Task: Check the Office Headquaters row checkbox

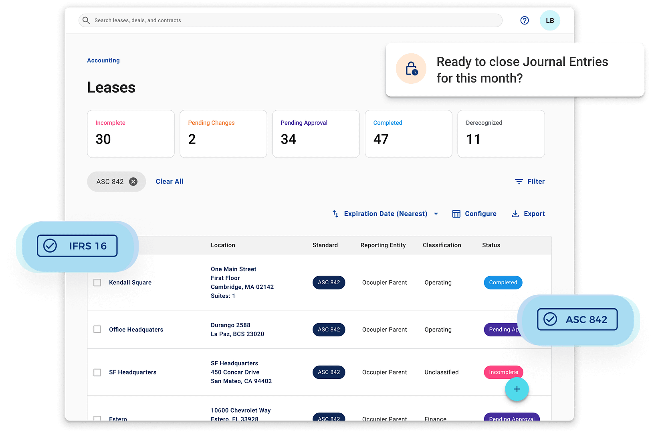Action: coord(97,330)
